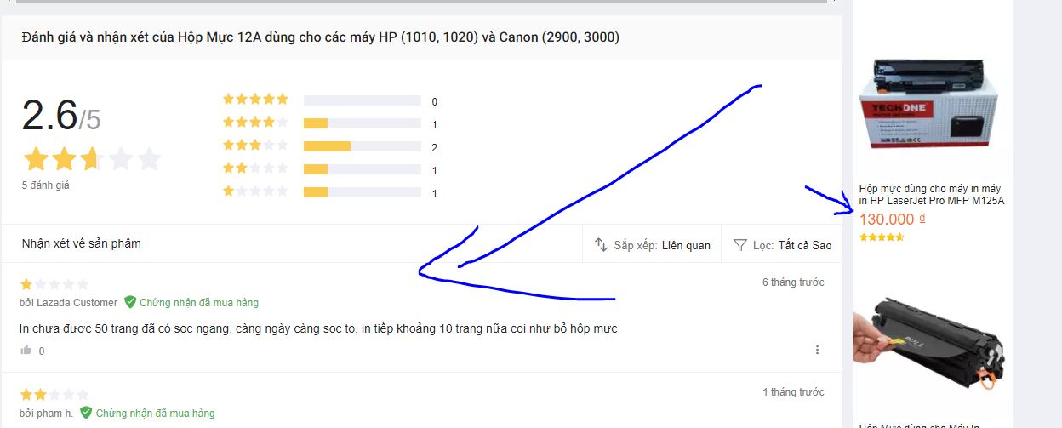The width and height of the screenshot is (1062, 428).
Task: Click the filter funnel icon
Action: [739, 245]
